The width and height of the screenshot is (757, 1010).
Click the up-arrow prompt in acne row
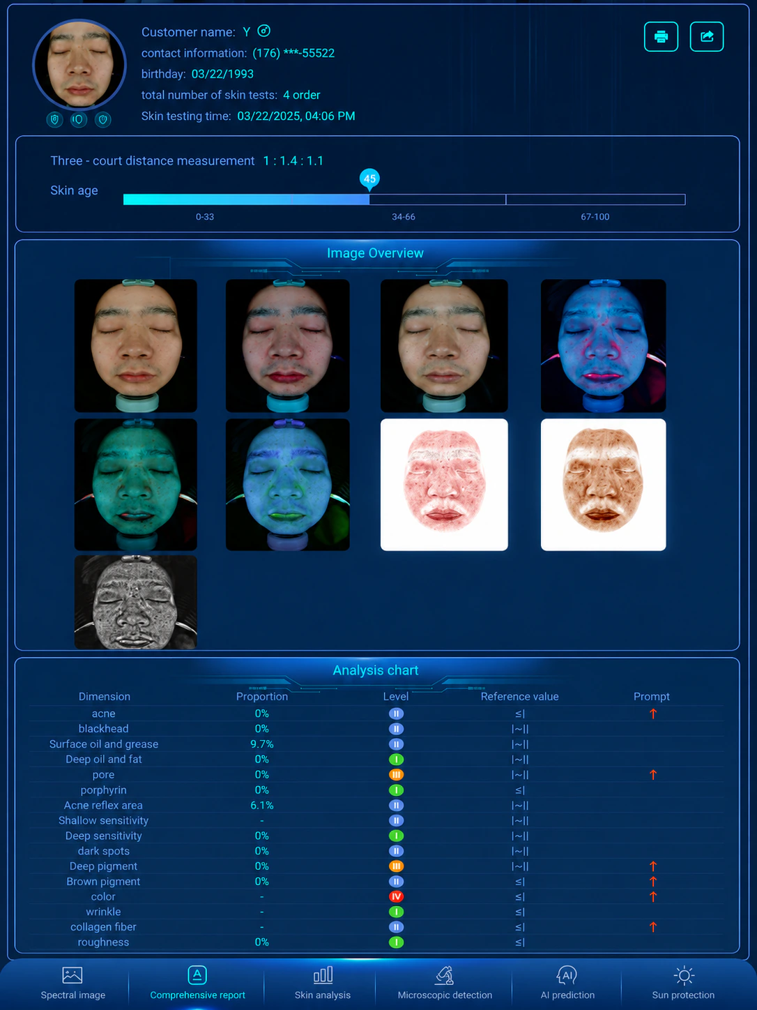click(653, 714)
